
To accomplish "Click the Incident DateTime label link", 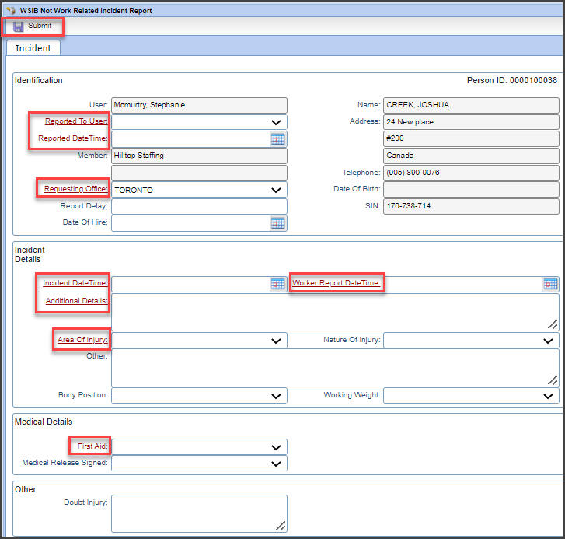I will (x=75, y=282).
